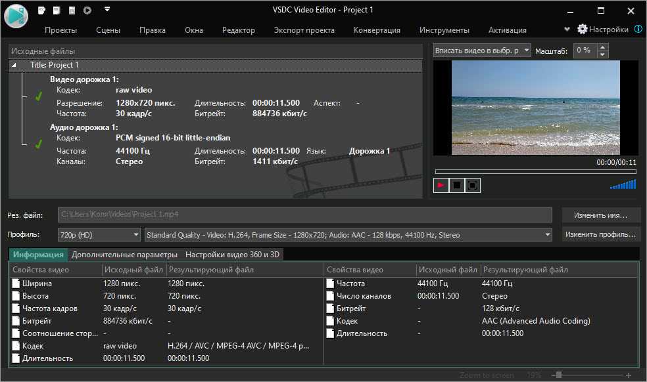
Task: Toggle the Audio track 1 green checkmark
Action: point(39,144)
